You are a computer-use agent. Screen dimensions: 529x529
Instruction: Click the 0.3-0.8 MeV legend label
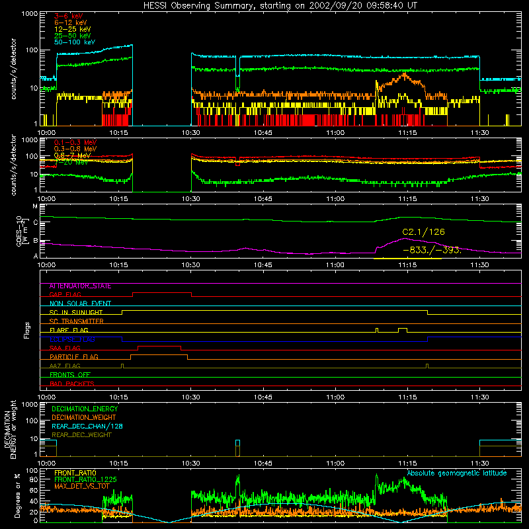click(x=75, y=149)
